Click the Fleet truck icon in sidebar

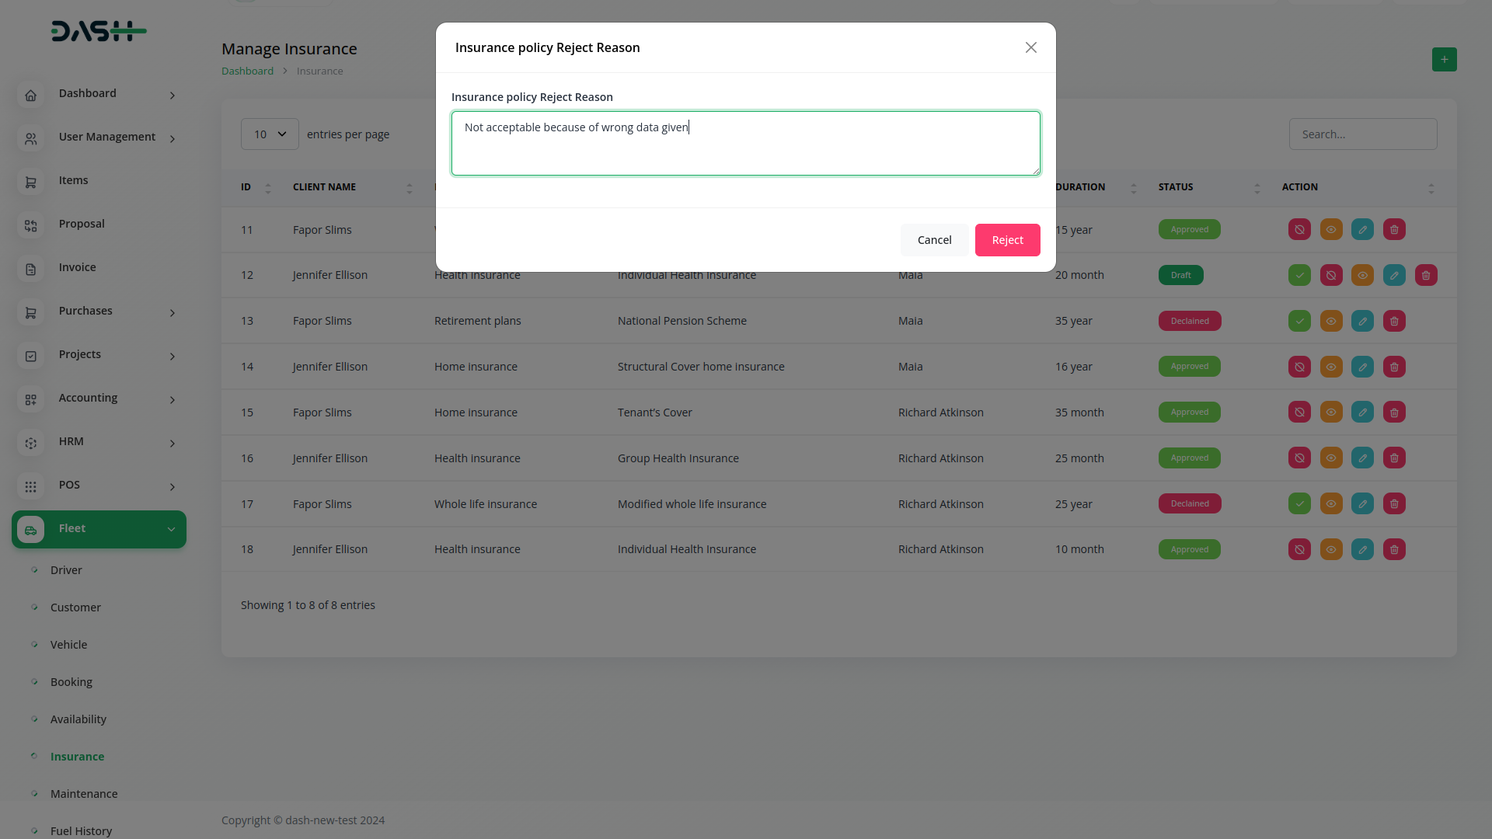tap(31, 530)
